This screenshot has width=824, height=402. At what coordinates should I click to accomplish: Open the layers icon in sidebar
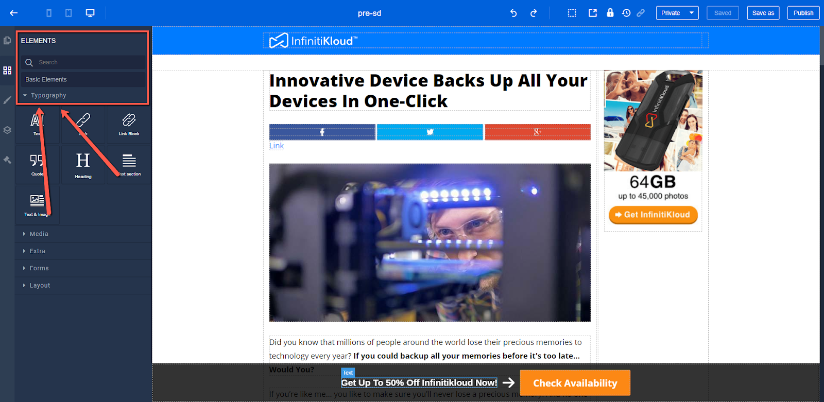tap(7, 130)
